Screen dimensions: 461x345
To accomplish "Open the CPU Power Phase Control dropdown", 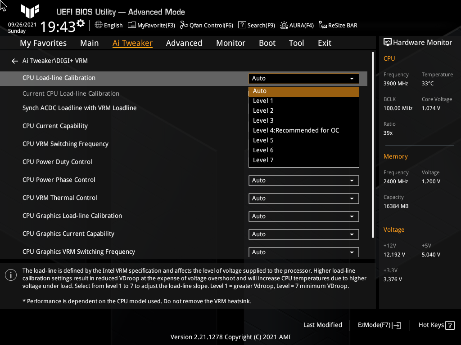I will pos(303,180).
